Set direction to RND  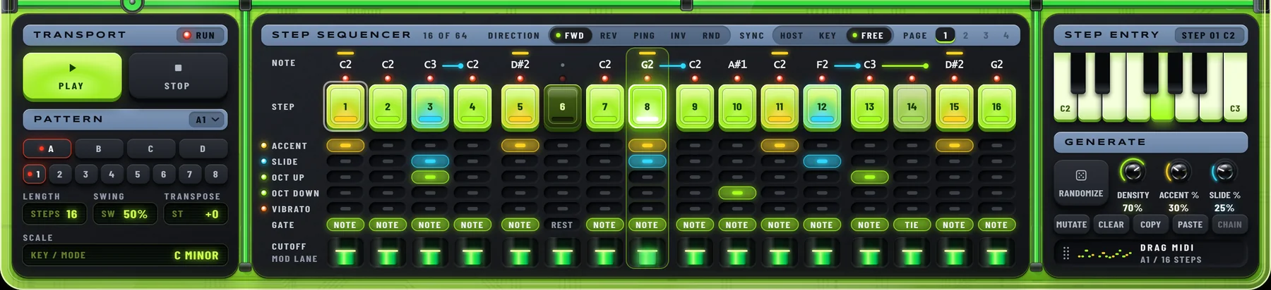(x=712, y=35)
